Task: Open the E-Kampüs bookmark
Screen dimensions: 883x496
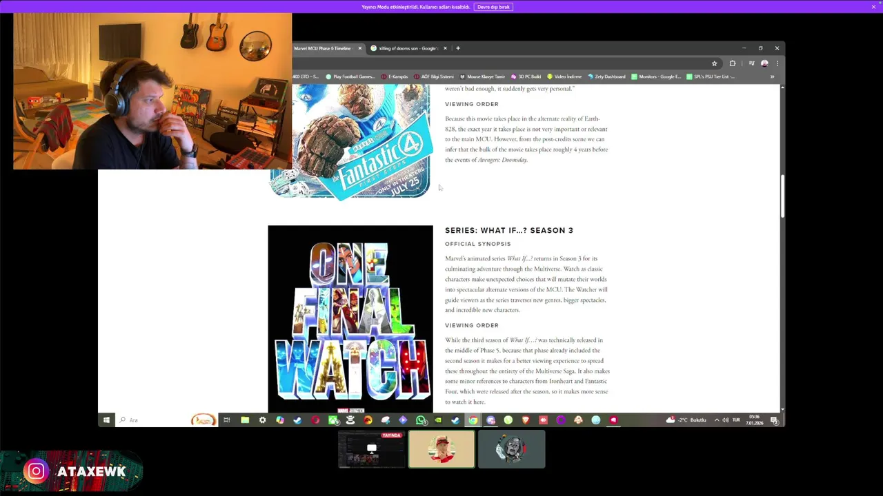Action: (x=395, y=76)
